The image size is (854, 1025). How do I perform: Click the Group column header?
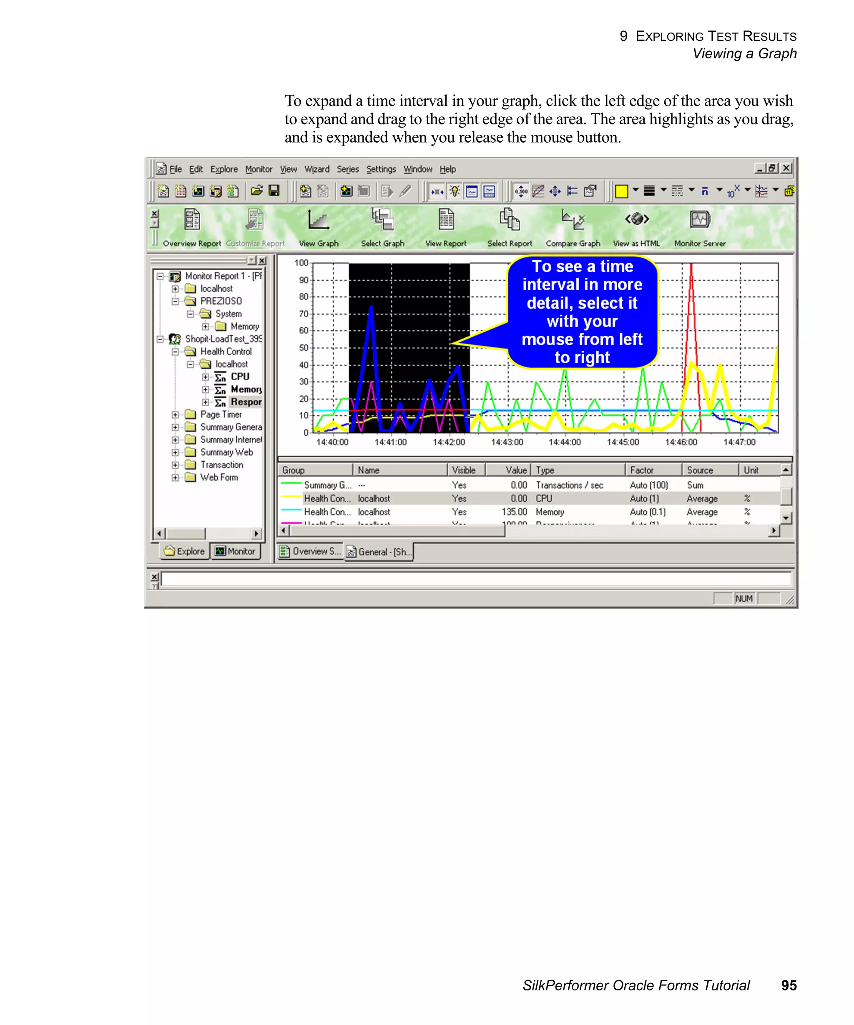point(315,470)
